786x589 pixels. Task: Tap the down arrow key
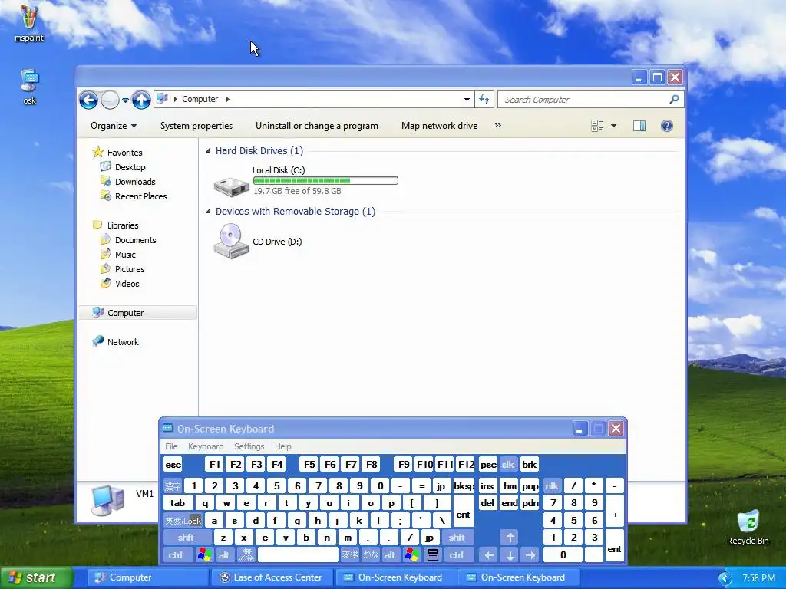(510, 555)
